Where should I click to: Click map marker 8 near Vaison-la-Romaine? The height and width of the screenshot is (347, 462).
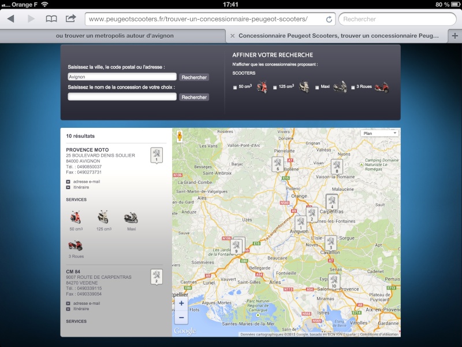pos(337,167)
